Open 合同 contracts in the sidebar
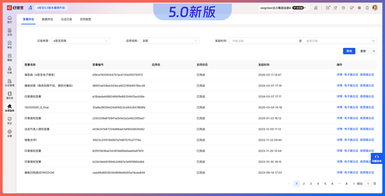This screenshot has height=196, width=385. 9,32
